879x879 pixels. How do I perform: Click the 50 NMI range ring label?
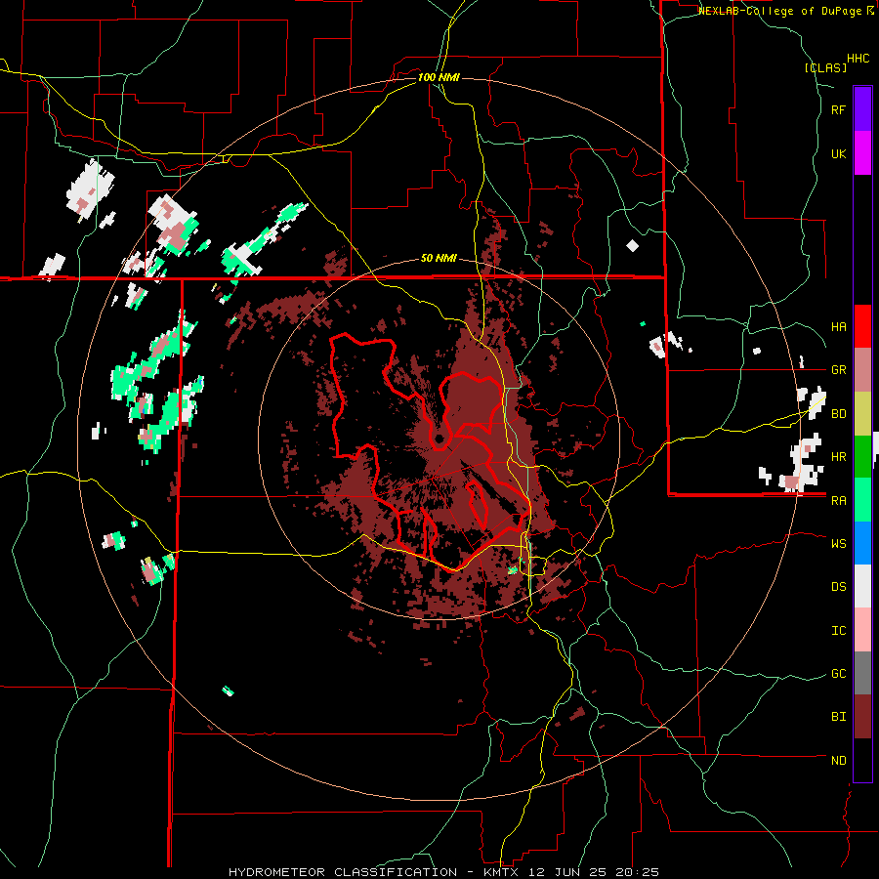point(439,259)
